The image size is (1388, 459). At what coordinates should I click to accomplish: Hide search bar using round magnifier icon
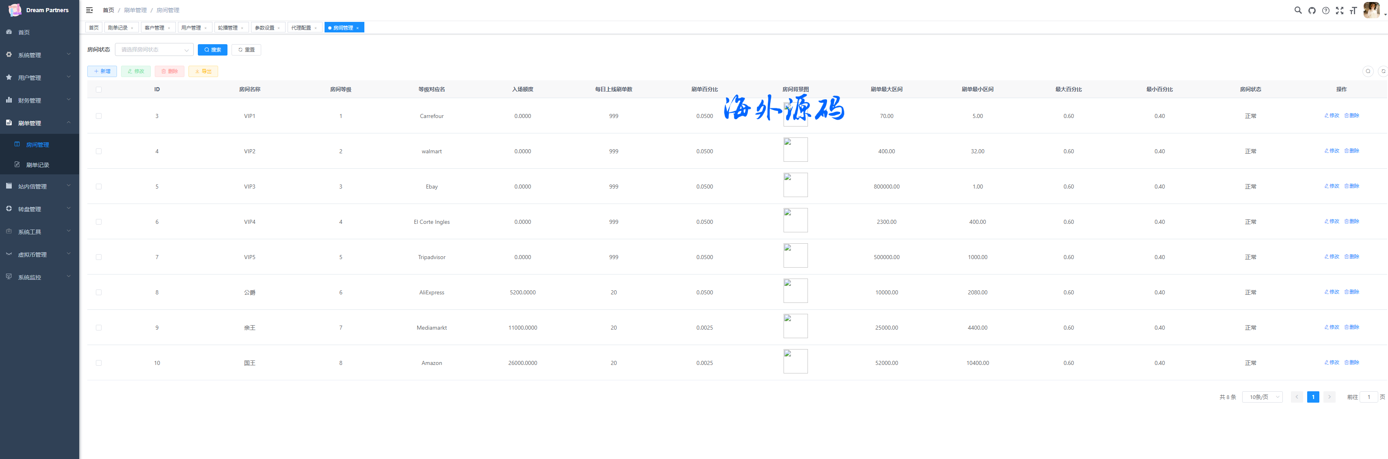tap(1368, 71)
